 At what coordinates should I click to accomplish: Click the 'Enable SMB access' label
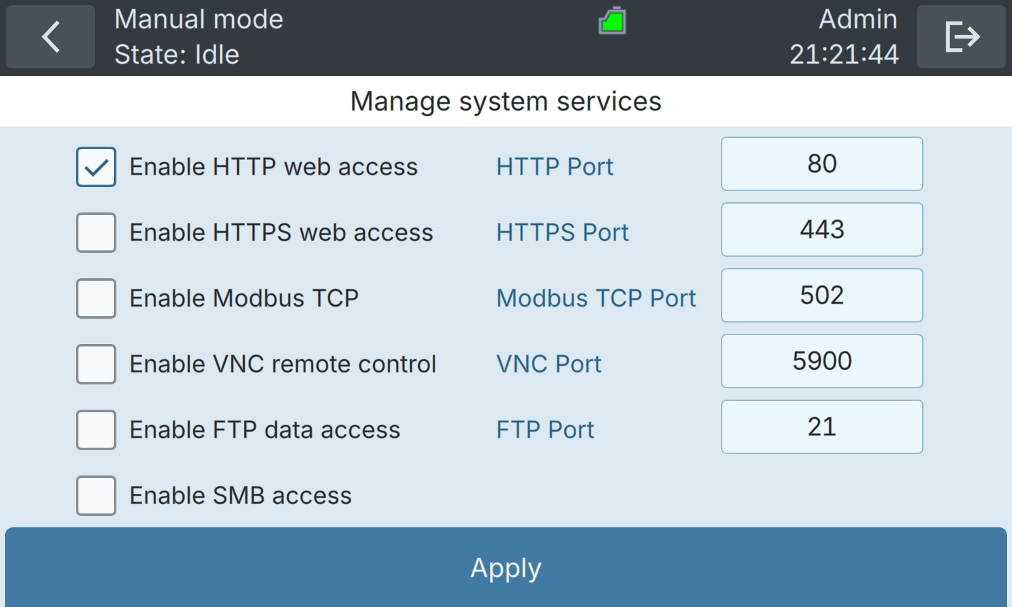240,496
